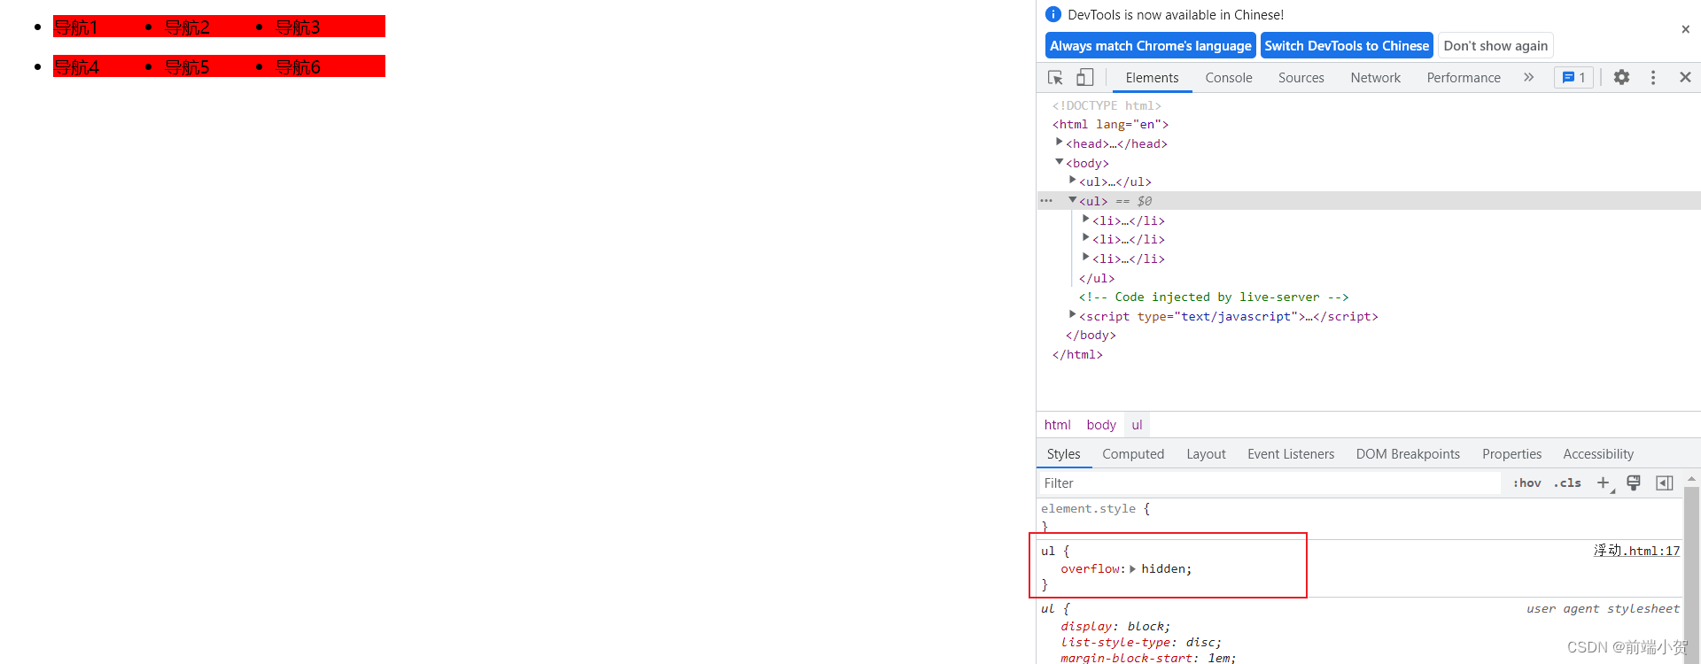Click 导航3 item on the page
This screenshot has width=1701, height=664.
[x=298, y=27]
